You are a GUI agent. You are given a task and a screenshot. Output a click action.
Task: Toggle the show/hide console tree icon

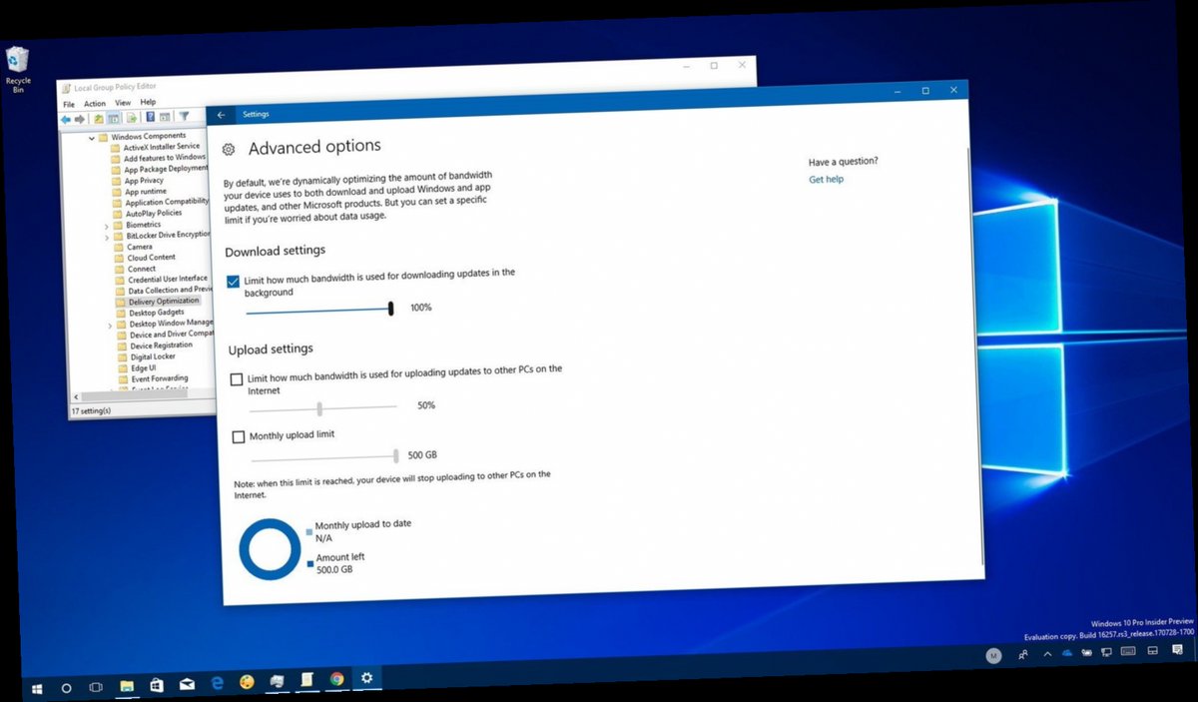click(x=114, y=119)
